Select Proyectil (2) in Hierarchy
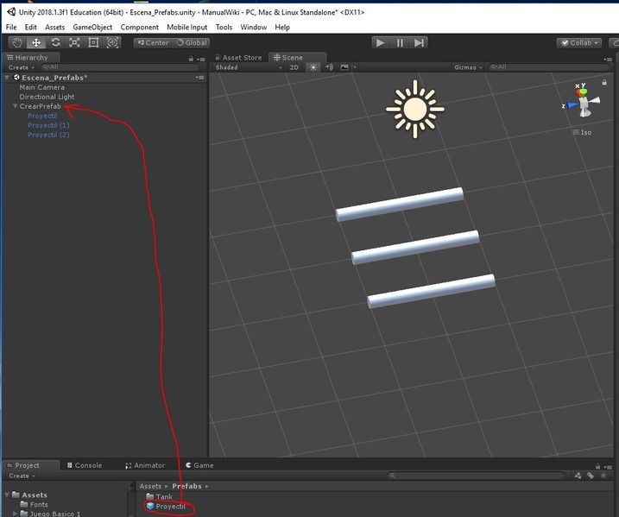619x517 pixels. [x=48, y=135]
